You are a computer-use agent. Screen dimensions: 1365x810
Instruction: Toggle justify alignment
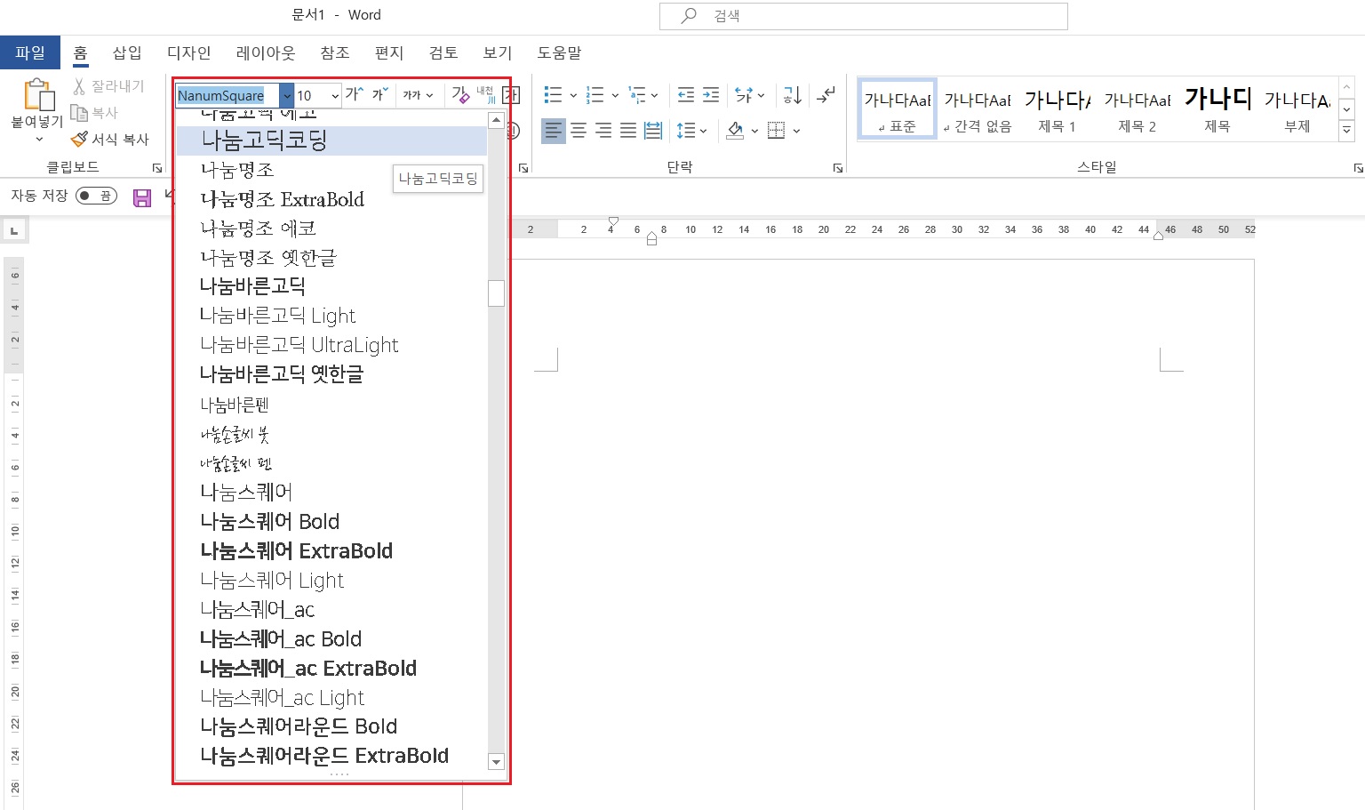[x=628, y=131]
